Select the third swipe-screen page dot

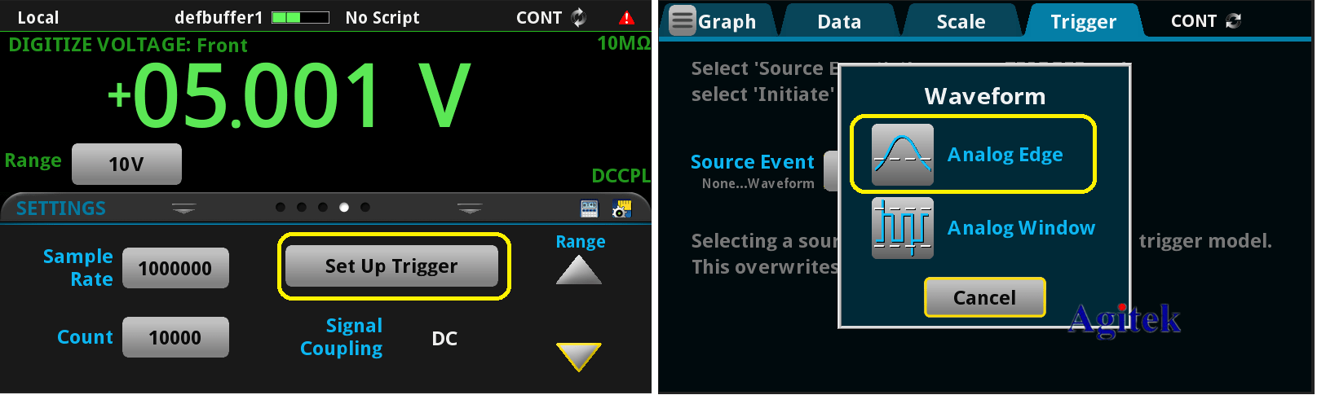pyautogui.click(x=323, y=208)
